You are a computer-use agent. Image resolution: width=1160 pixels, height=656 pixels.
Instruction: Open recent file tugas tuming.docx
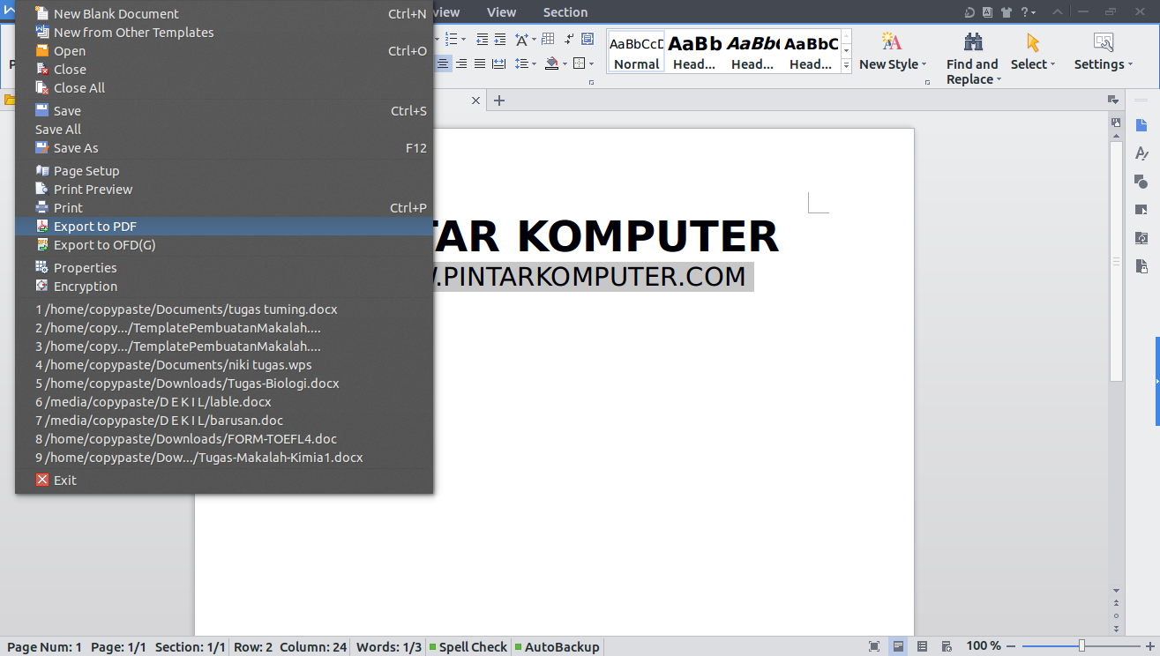coord(224,309)
